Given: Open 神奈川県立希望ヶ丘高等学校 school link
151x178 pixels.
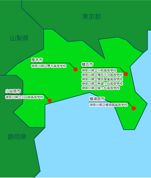Looking at the screenshot, I should point(102,84).
